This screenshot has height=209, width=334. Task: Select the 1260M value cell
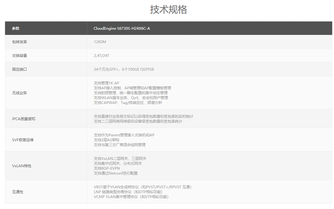100,42
